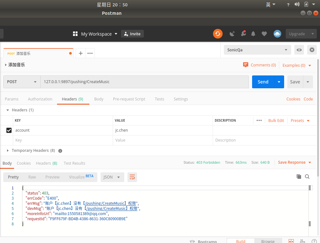Open the Upgrade dropdown arrow
This screenshot has width=320, height=243.
point(312,34)
